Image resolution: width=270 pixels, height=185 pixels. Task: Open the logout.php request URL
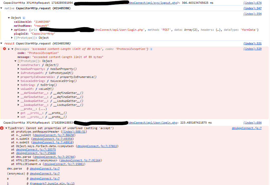[153, 3]
